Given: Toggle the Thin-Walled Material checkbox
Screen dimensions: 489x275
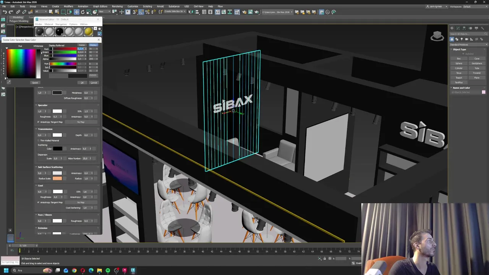Looking at the screenshot, I should point(39,140).
